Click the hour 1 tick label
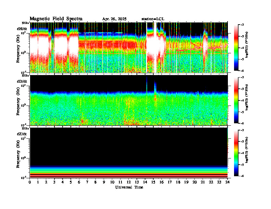Viewport: 271px width, 209px height. coord(38,182)
